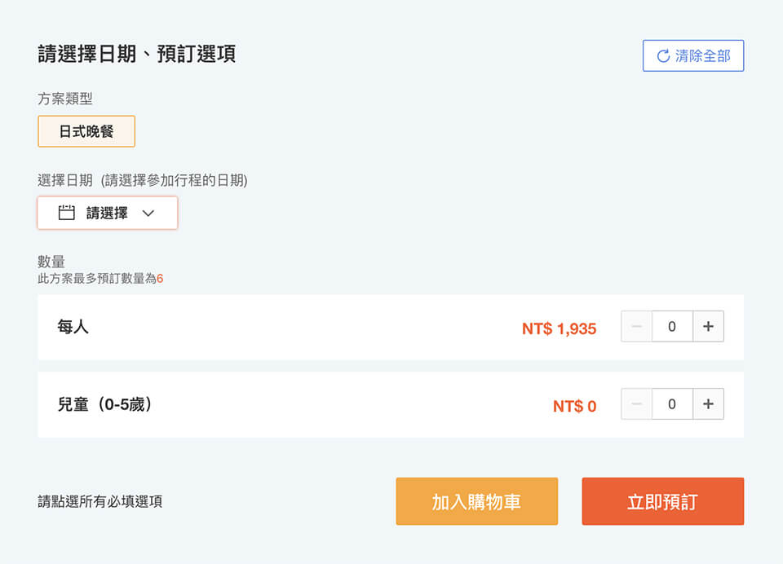Viewport: 783px width, 564px height.
Task: Click the 請點選所有必填選項 notice text
Action: coord(100,501)
